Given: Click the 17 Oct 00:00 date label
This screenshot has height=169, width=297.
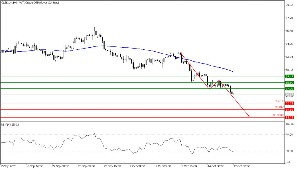Looking at the screenshot, I should [x=242, y=166].
